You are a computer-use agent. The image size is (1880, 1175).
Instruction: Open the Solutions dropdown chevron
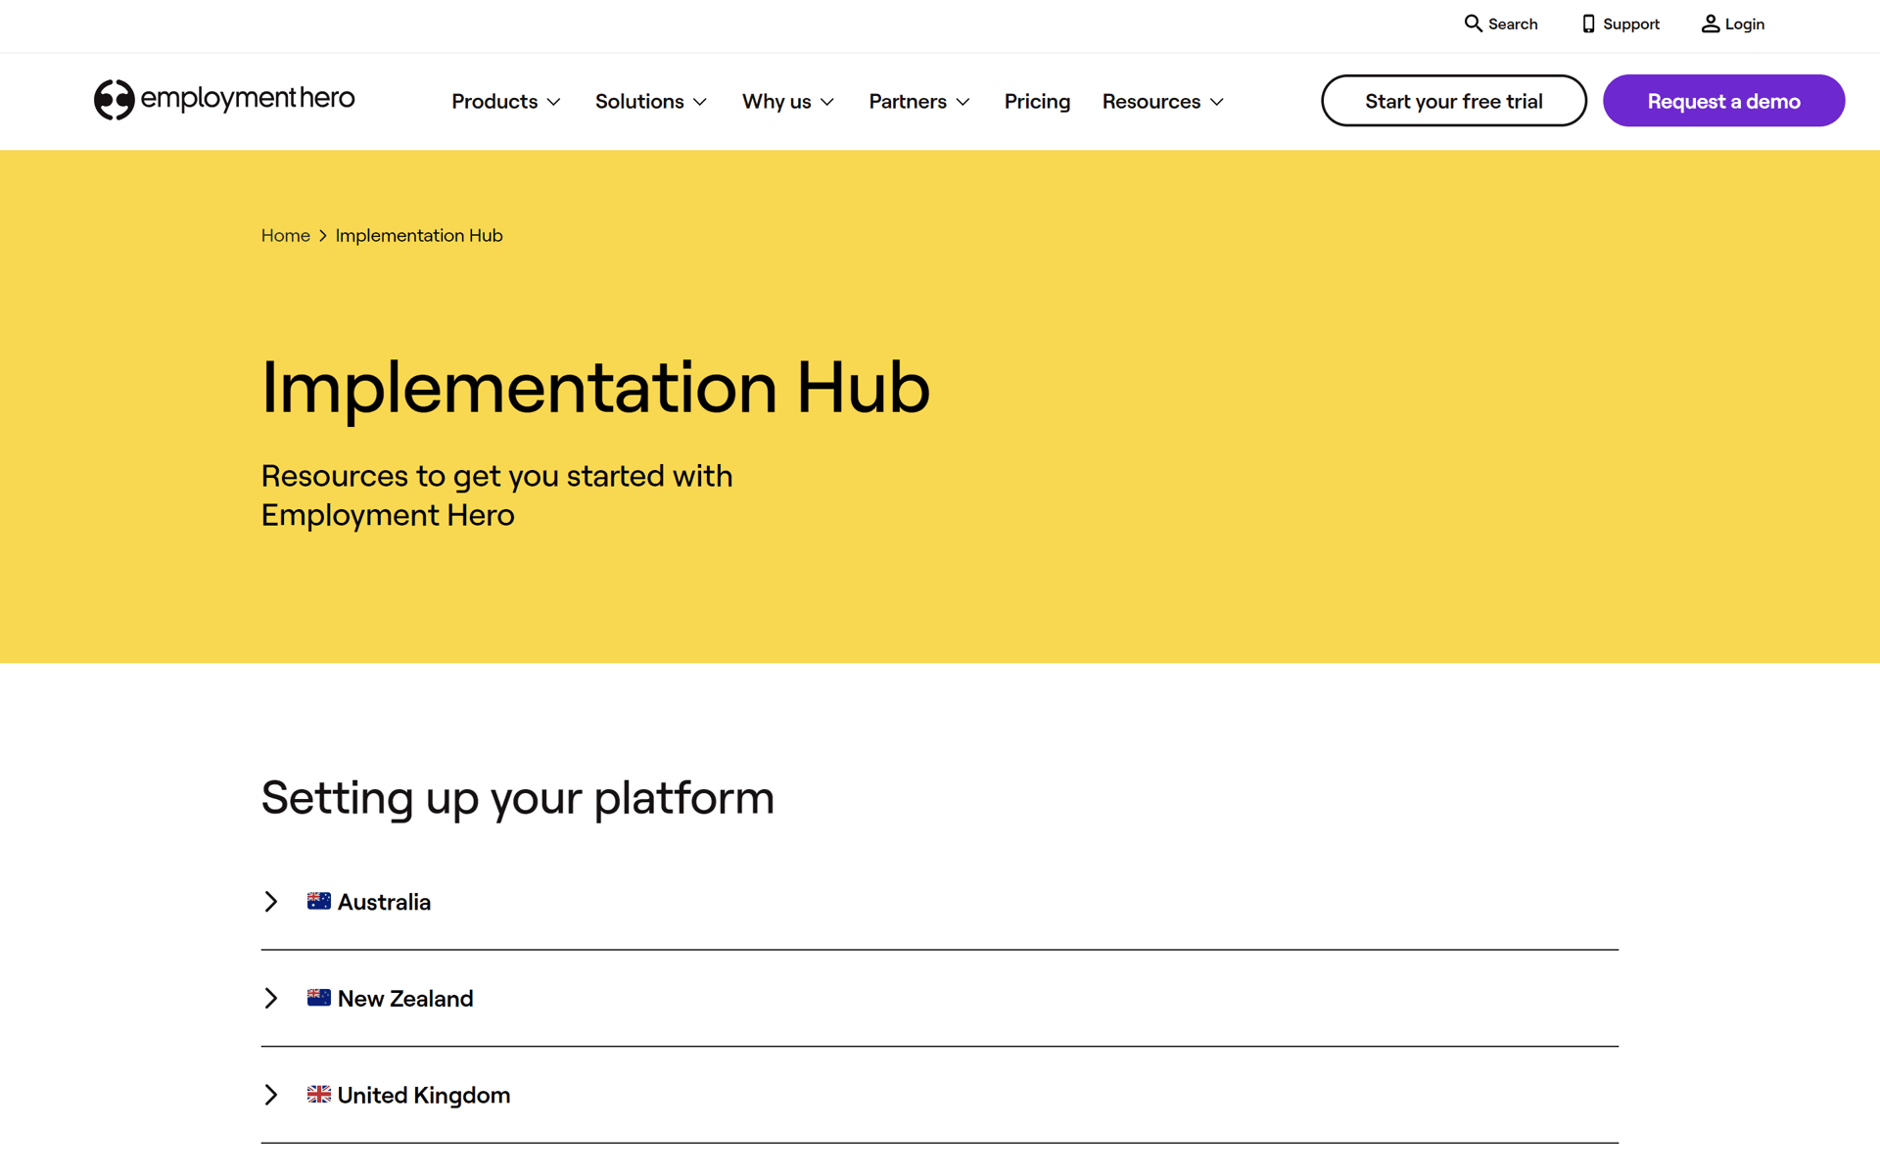point(700,102)
